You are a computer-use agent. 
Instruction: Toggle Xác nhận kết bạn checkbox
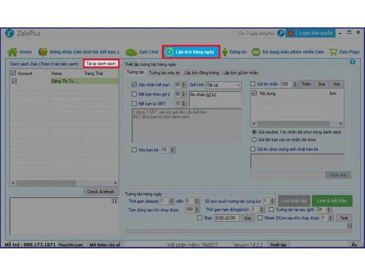[x=134, y=84]
